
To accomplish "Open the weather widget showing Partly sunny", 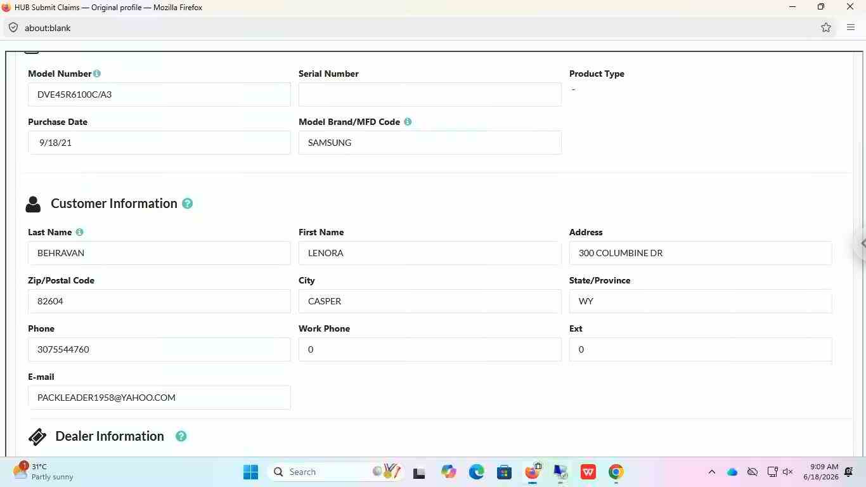I will pyautogui.click(x=44, y=472).
